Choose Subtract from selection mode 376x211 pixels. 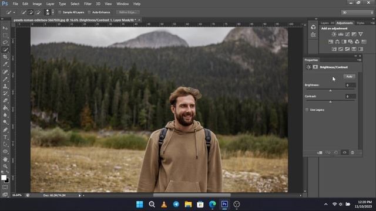38,12
